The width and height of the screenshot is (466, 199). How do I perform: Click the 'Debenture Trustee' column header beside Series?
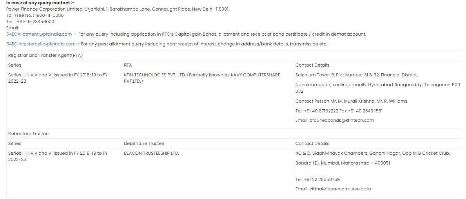144,143
